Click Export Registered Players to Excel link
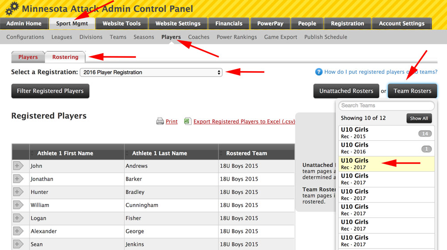Screen dimensions: 447x250 tap(245, 122)
